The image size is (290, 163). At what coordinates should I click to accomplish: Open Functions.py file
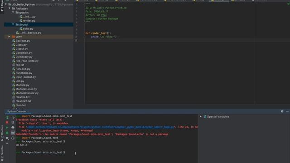tap(24, 73)
